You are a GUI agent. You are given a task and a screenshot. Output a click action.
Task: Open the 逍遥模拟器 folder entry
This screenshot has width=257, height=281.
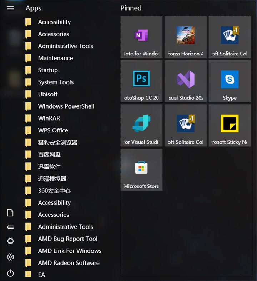tap(46, 179)
